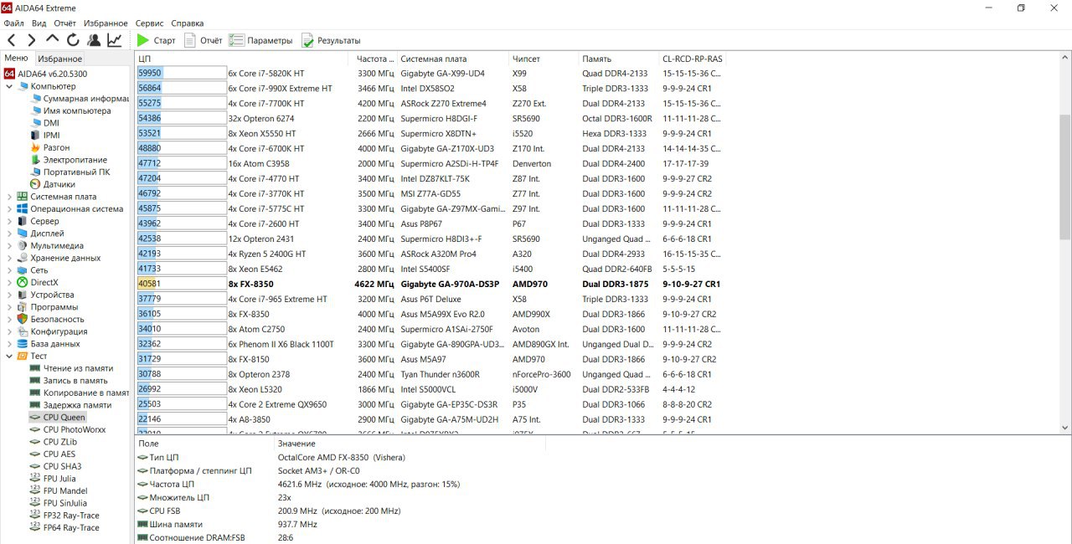The image size is (1072, 544).
Task: Click the green Start benchmark button
Action: 157,40
